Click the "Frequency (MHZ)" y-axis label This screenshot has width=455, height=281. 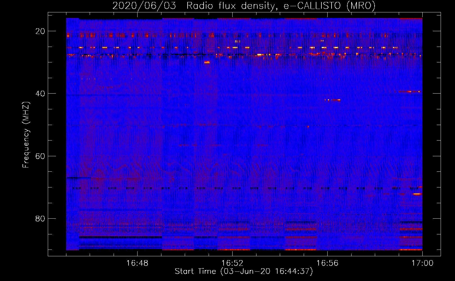[26, 135]
